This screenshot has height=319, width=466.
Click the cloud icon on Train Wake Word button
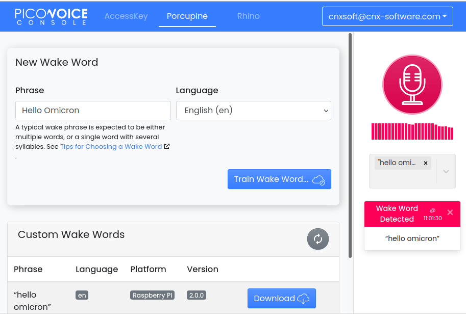319,179
